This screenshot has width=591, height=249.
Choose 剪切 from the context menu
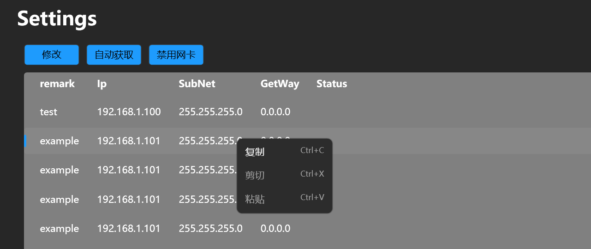(285, 175)
